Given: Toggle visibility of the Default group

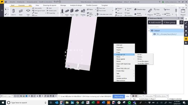Looking at the screenshot, I should coord(152,31).
